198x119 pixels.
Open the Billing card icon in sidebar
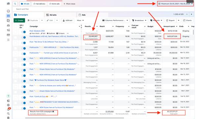click(8, 35)
